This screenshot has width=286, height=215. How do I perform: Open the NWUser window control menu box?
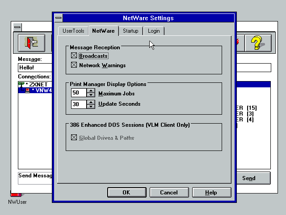(x=17, y=27)
